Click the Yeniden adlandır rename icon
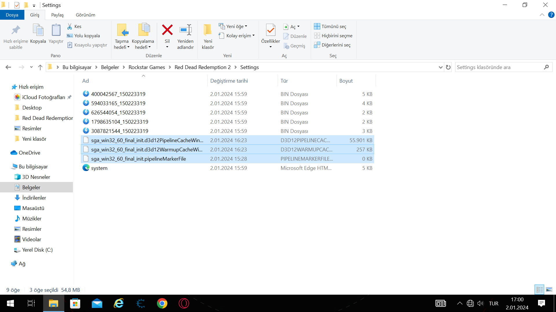This screenshot has height=312, width=556. [185, 30]
